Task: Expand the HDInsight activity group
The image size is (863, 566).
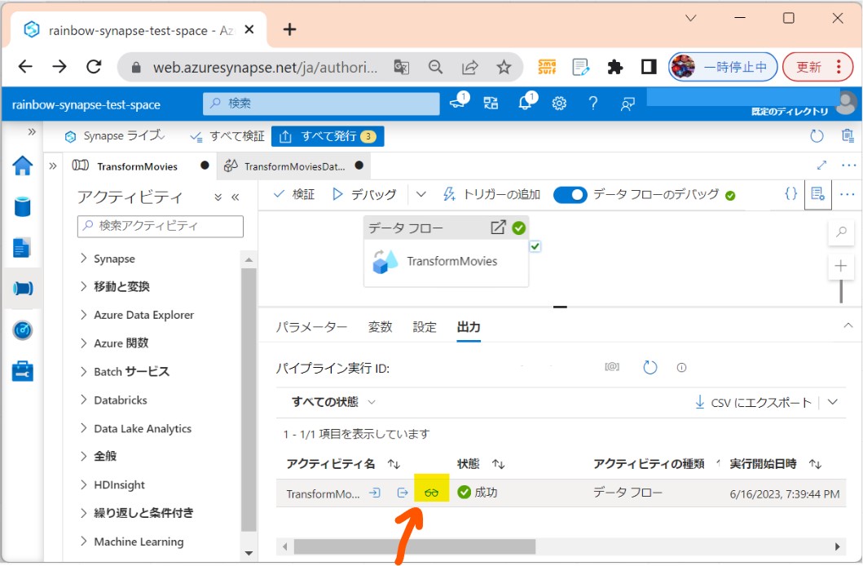Action: (83, 484)
